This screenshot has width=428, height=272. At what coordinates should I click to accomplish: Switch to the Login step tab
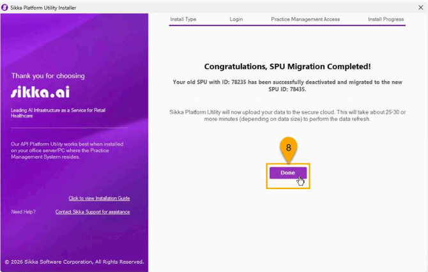(x=236, y=19)
